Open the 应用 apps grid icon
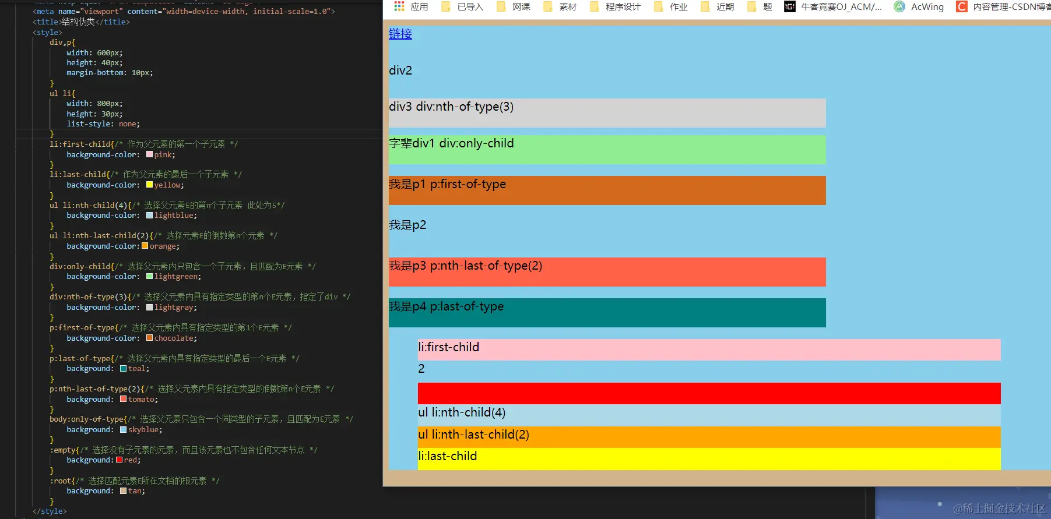 (x=399, y=6)
